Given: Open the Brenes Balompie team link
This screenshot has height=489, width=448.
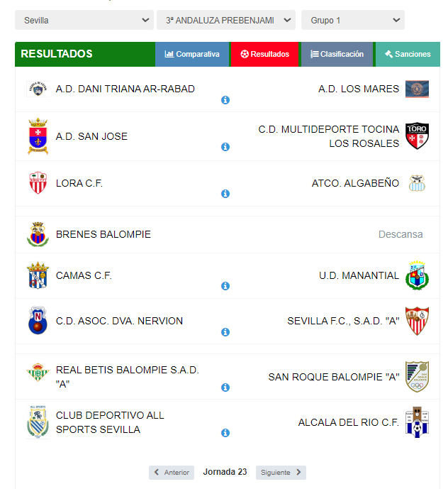Looking at the screenshot, I should 103,234.
